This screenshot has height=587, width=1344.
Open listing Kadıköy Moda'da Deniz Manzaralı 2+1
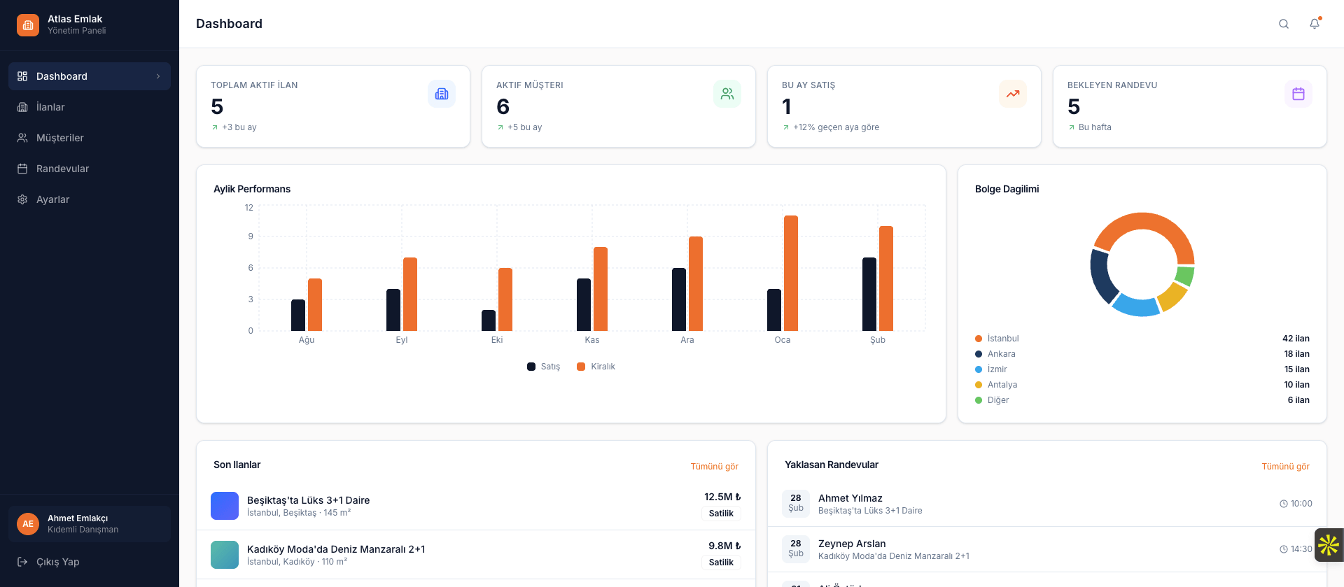[476, 555]
